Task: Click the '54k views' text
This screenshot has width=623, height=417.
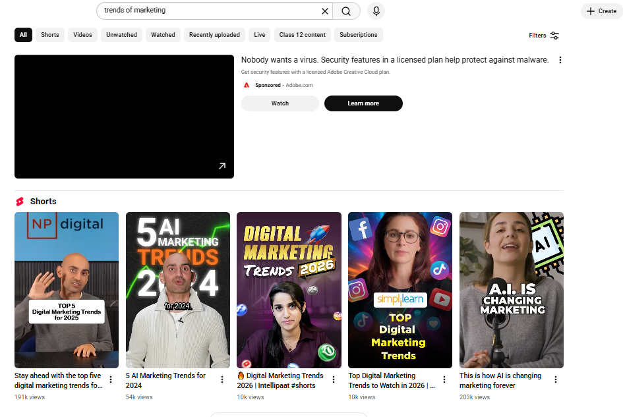Action: [139, 397]
